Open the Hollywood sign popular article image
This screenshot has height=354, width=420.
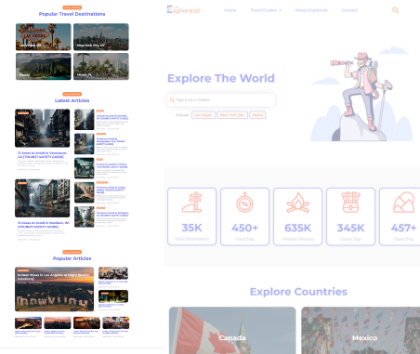click(x=54, y=289)
